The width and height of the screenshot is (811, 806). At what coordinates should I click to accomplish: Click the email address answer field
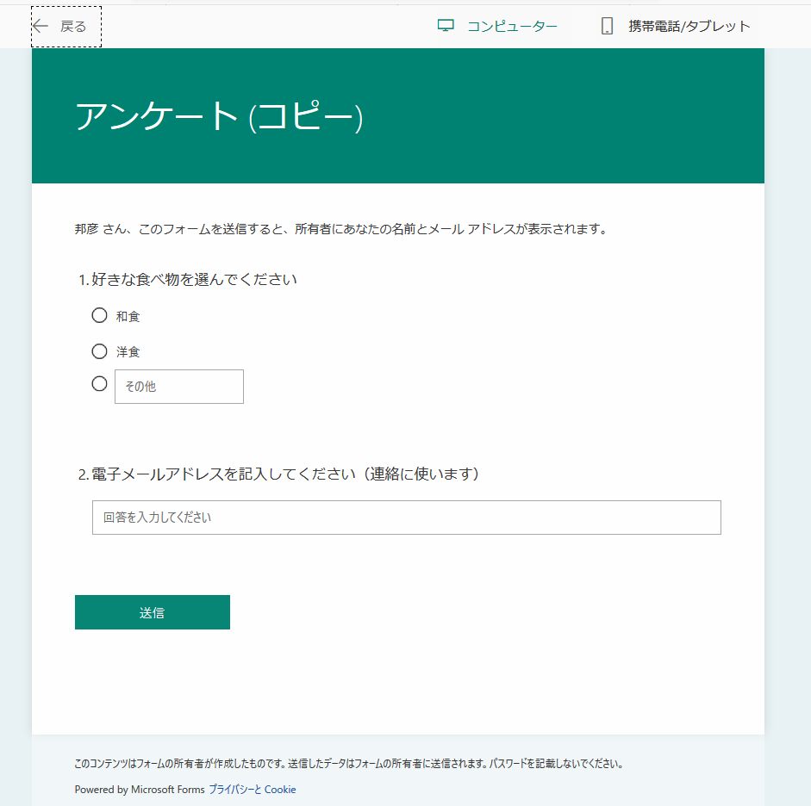pyautogui.click(x=407, y=518)
